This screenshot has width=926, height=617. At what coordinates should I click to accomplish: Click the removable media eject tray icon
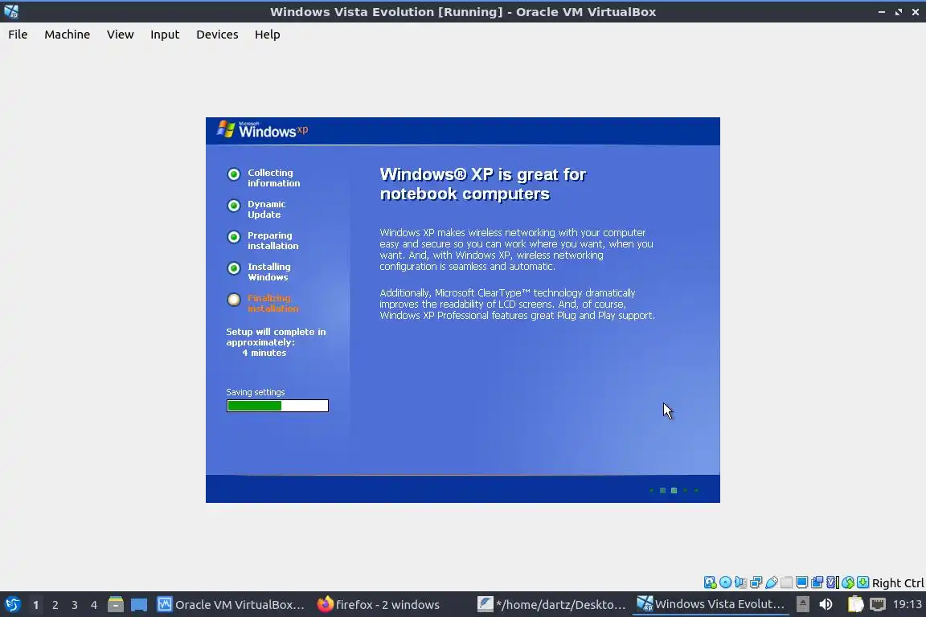[802, 604]
